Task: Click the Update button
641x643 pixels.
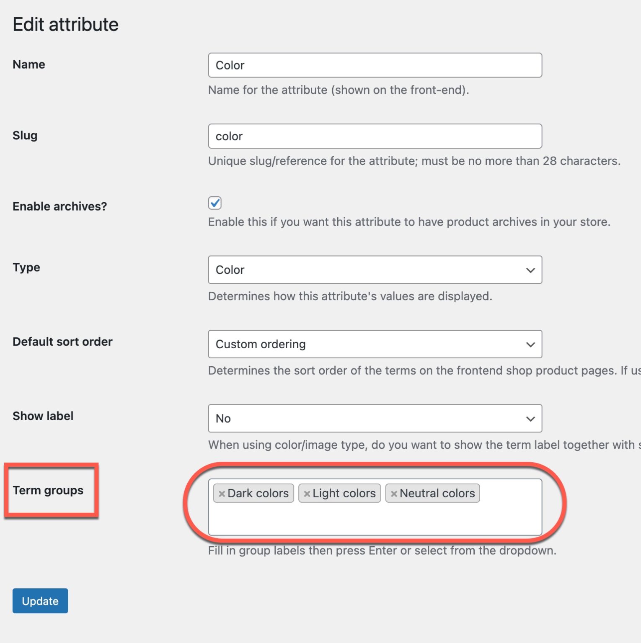Action: click(x=40, y=601)
